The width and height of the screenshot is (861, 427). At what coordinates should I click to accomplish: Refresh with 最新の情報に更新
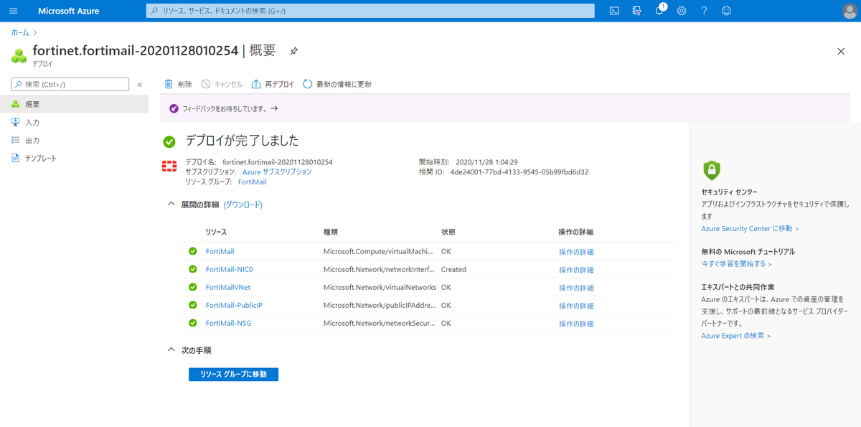pyautogui.click(x=337, y=84)
